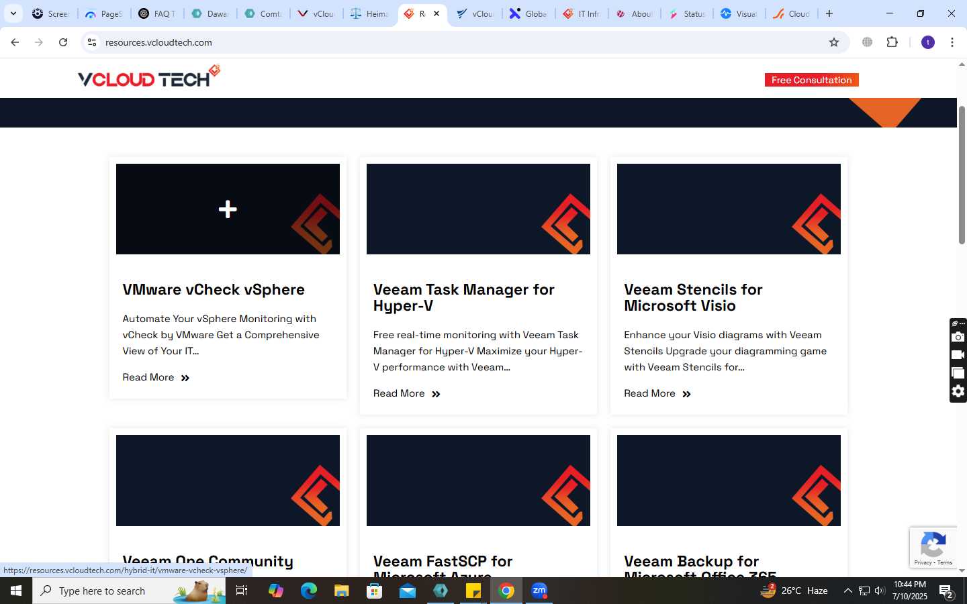Click the screenshot camera side-panel icon

tap(958, 337)
